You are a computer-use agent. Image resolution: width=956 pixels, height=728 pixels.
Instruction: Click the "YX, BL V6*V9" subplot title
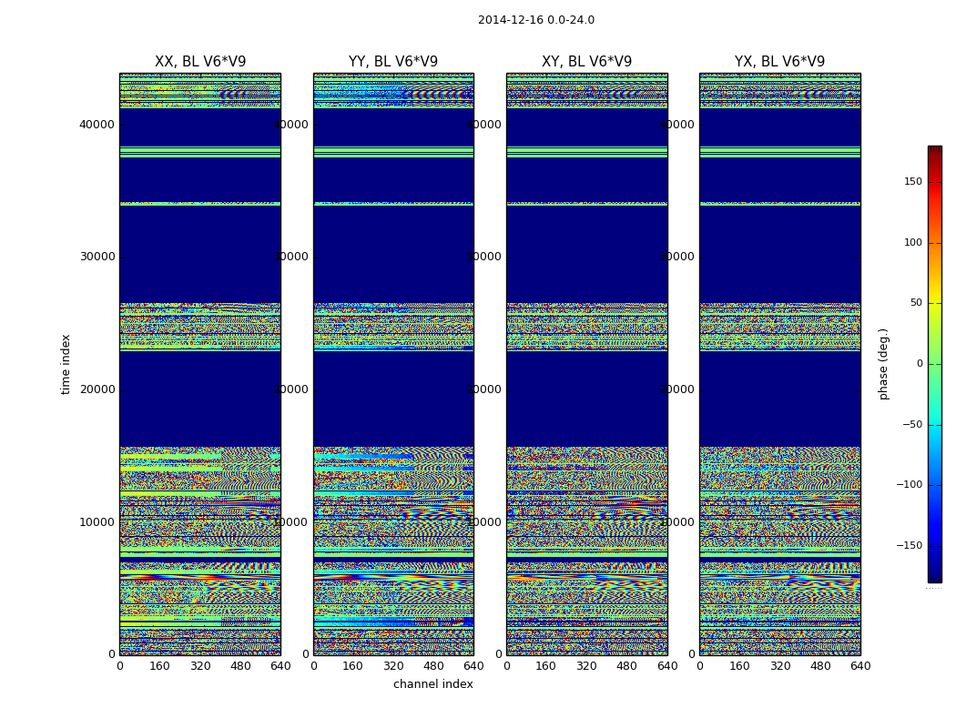[779, 62]
